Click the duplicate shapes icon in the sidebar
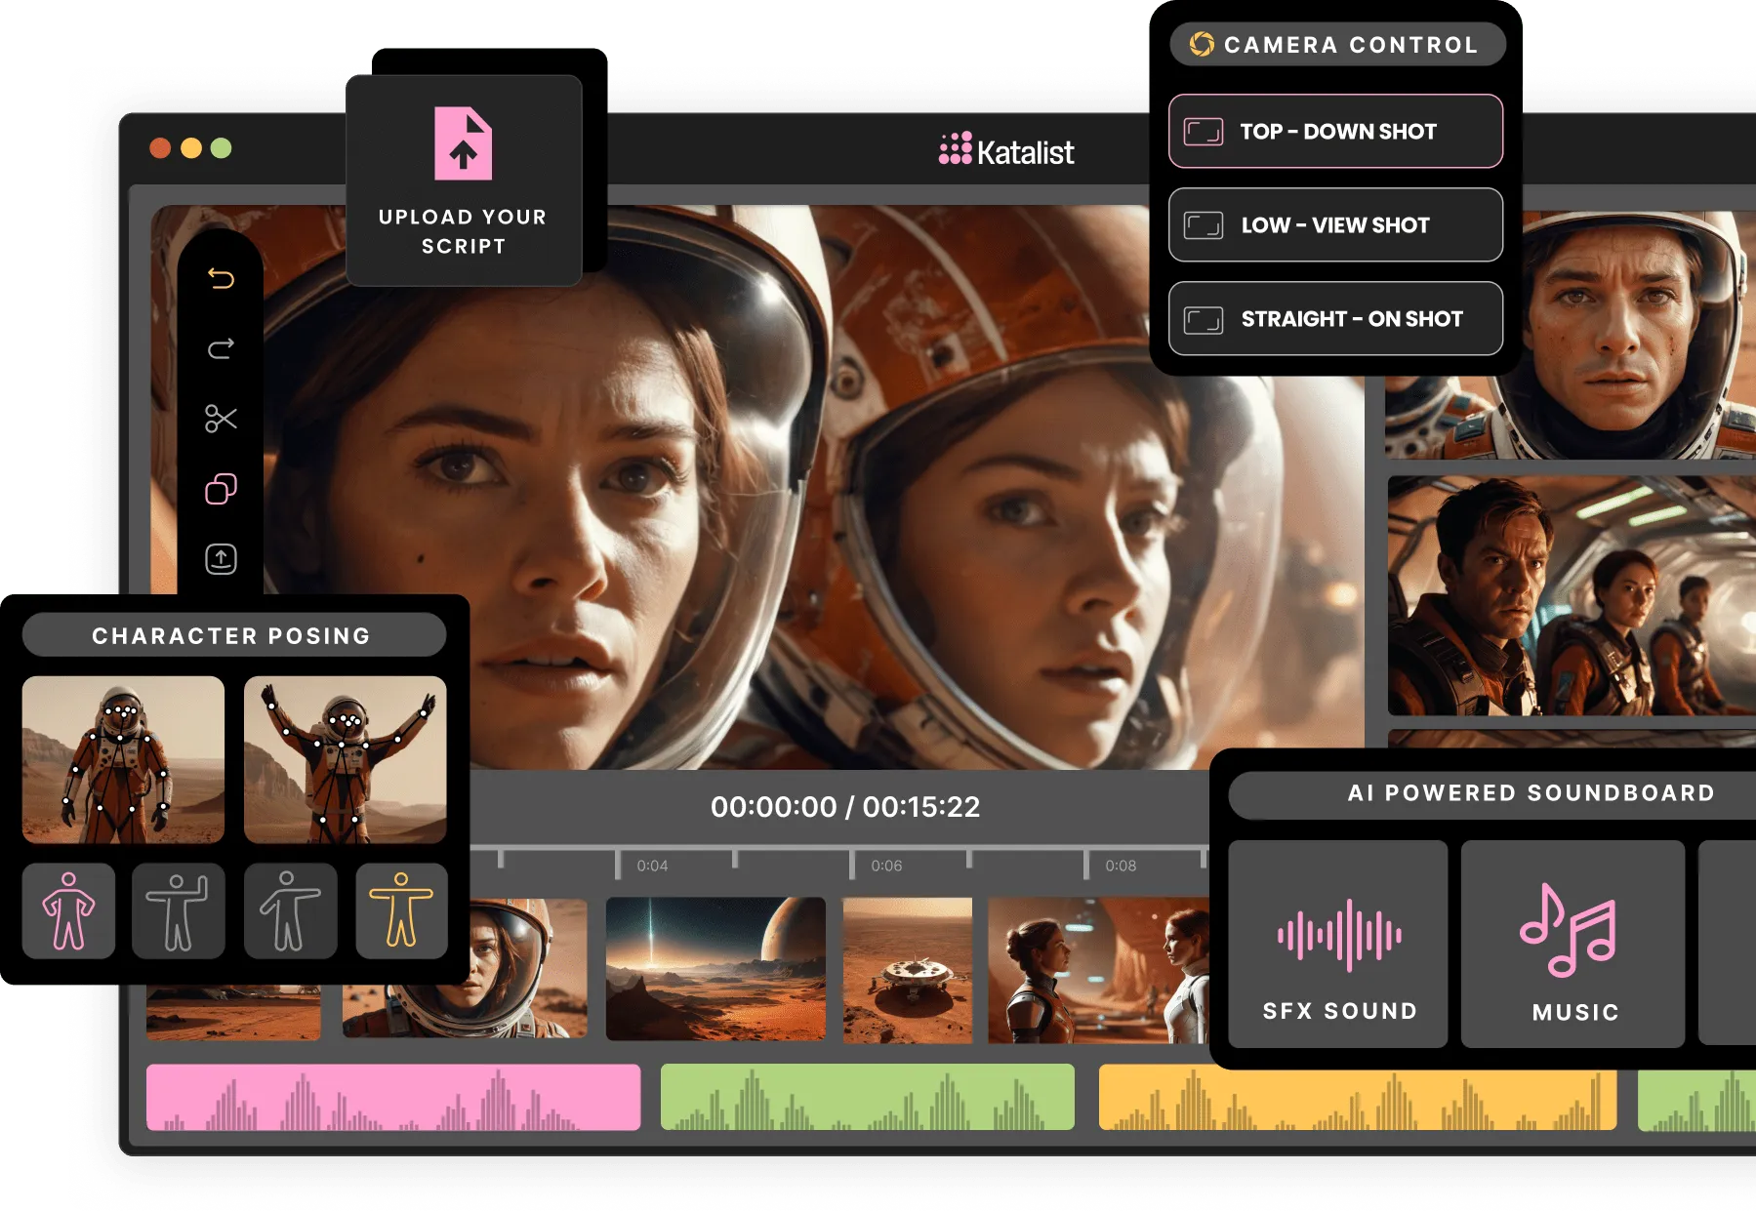 pyautogui.click(x=222, y=490)
